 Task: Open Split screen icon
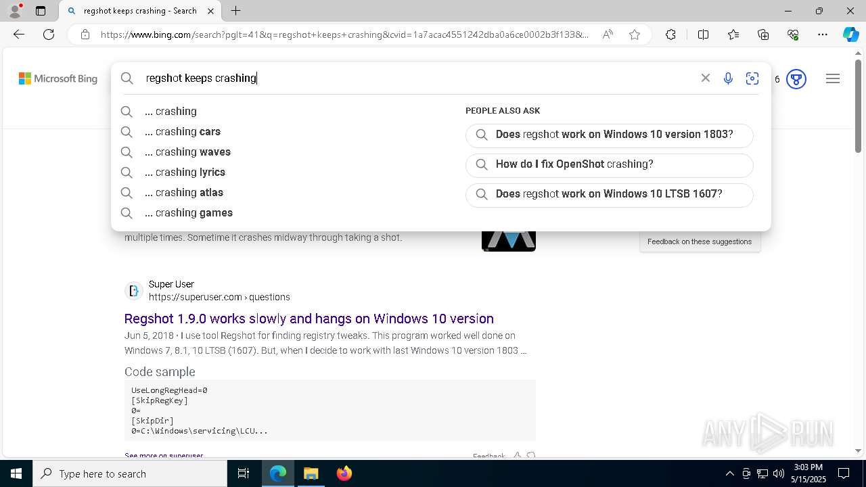click(703, 34)
